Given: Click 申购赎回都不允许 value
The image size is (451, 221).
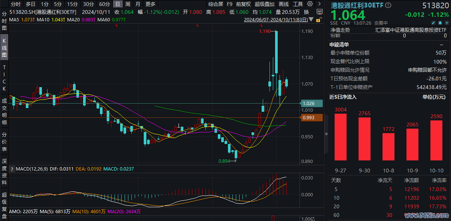Looking at the screenshot, I should pos(427,70).
